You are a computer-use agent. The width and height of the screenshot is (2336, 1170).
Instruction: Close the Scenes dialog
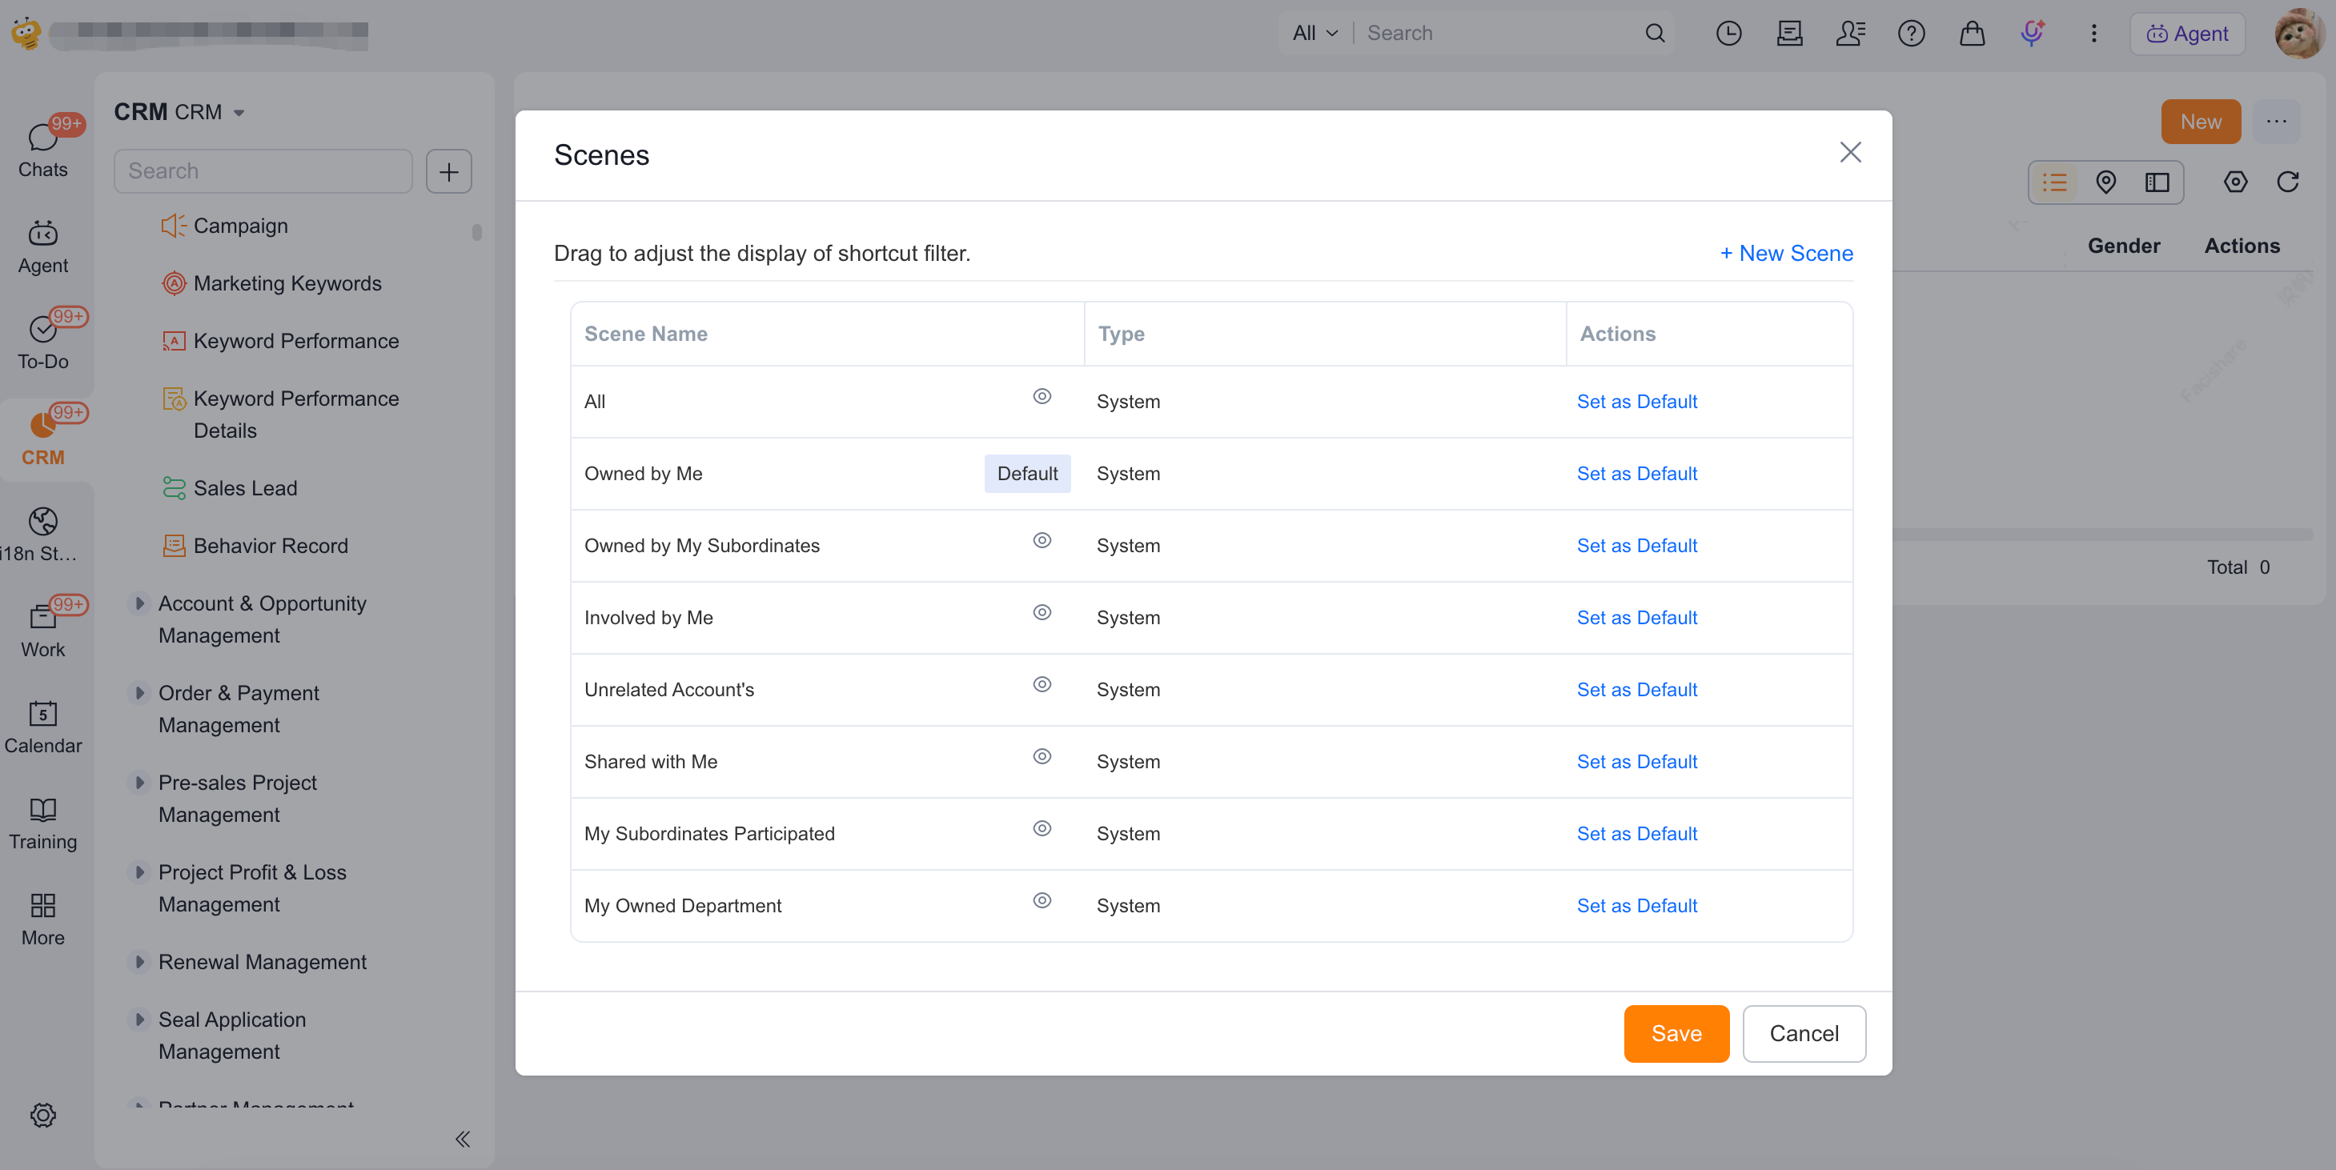1850,152
